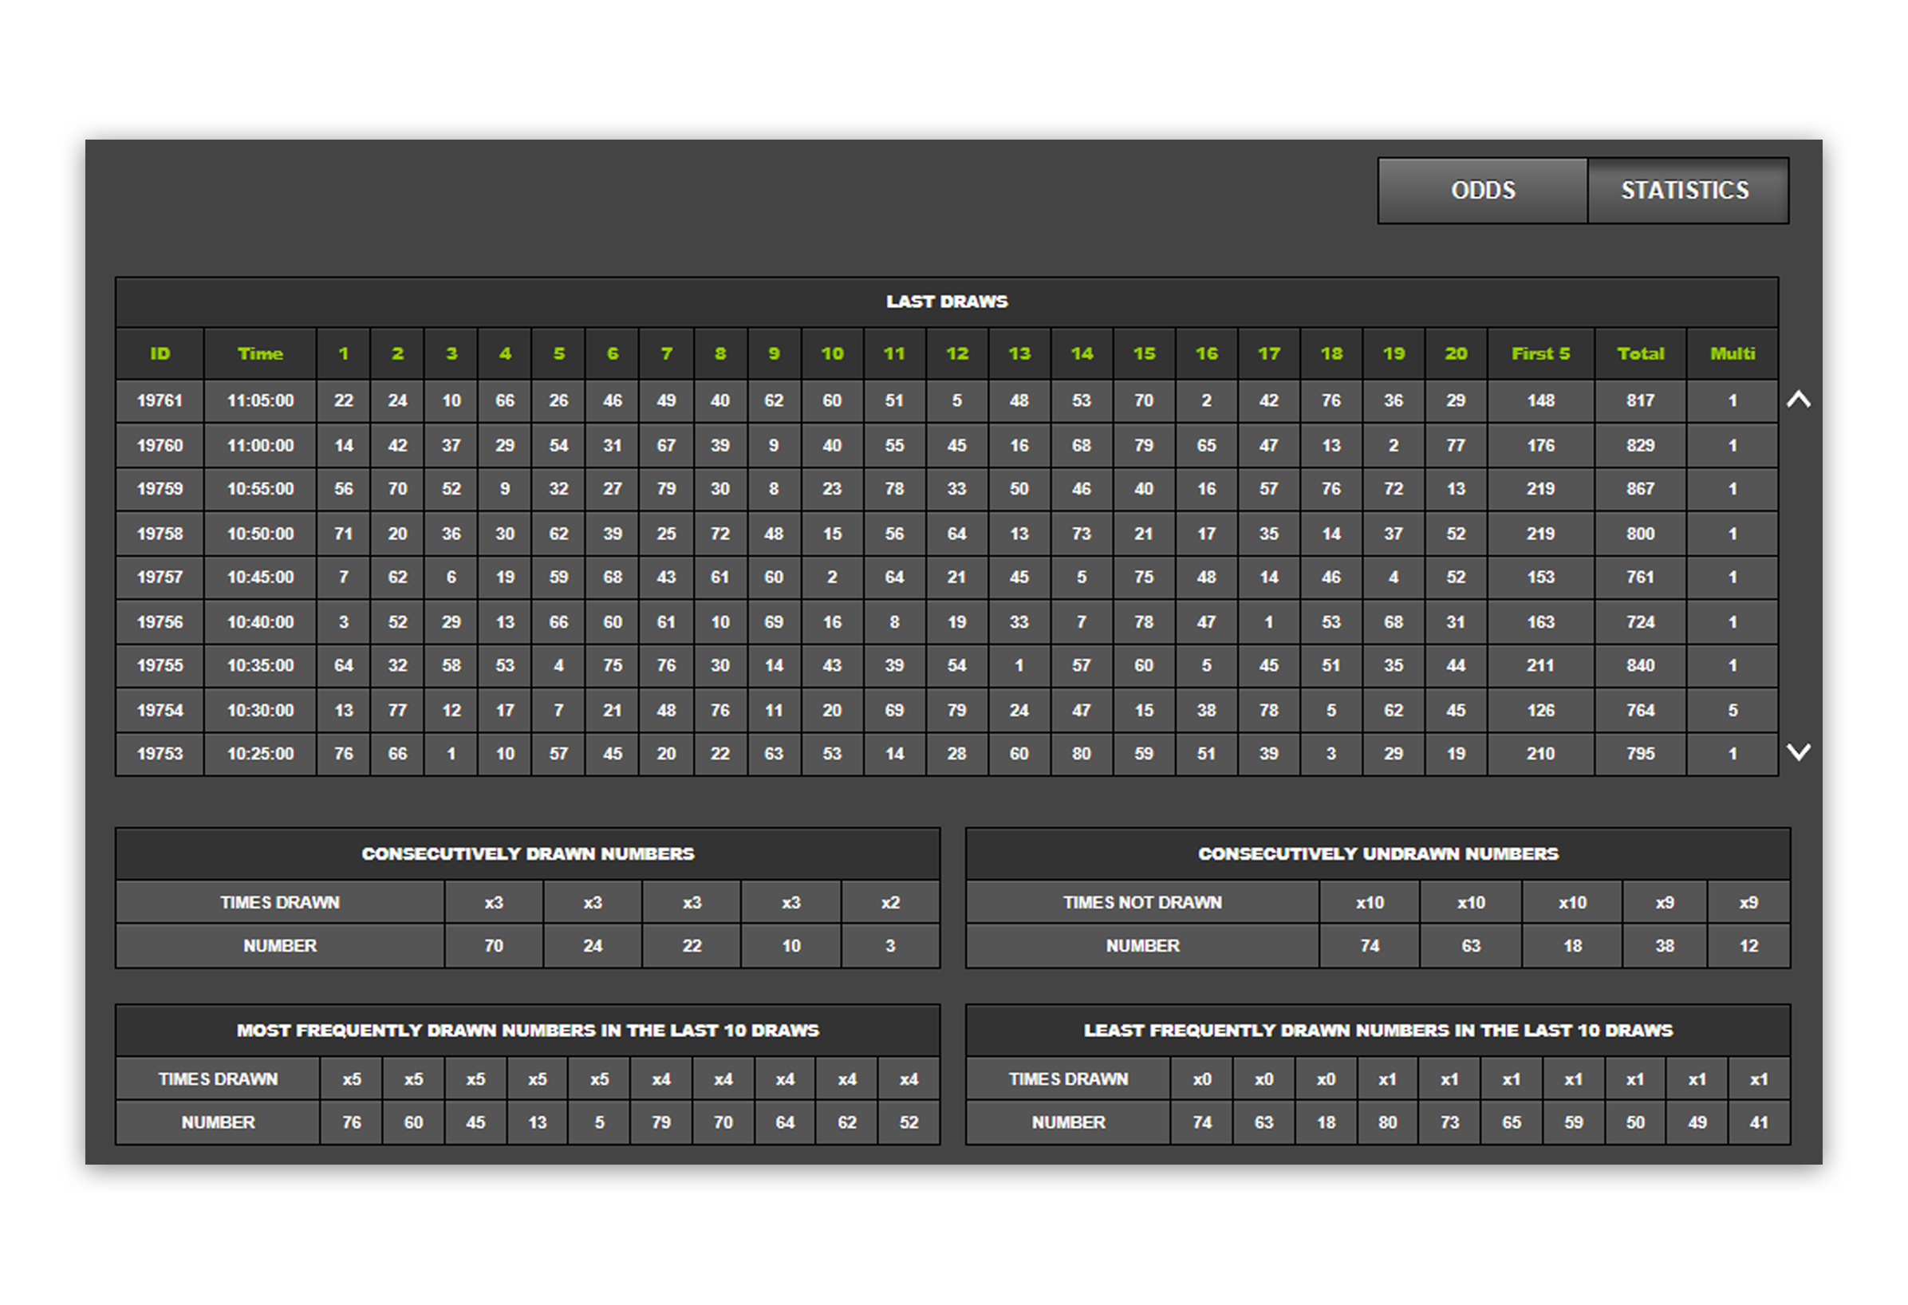The image size is (1908, 1305).
Task: Click the Consecutively Drawn Numbers heading
Action: [528, 854]
